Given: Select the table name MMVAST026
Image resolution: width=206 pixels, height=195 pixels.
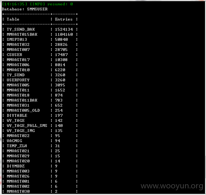Looking at the screenshot, I should 18,176.
